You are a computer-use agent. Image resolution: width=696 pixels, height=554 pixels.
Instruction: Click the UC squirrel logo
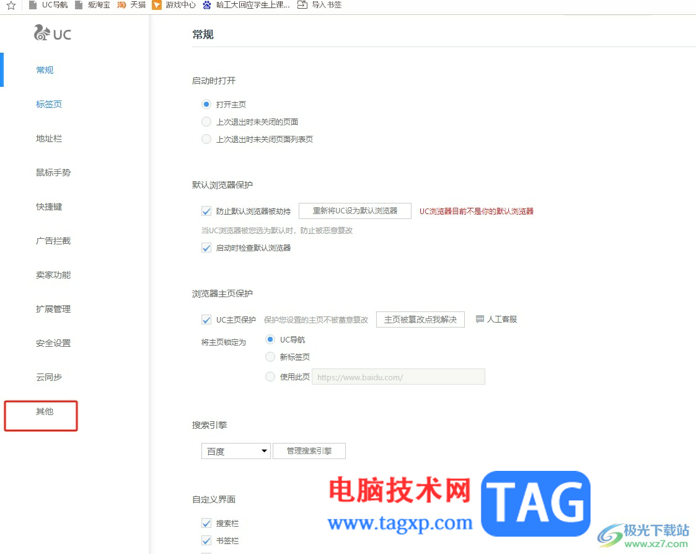click(x=42, y=32)
